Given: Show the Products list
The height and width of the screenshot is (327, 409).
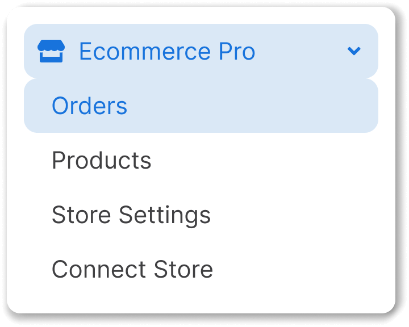Looking at the screenshot, I should 201,160.
